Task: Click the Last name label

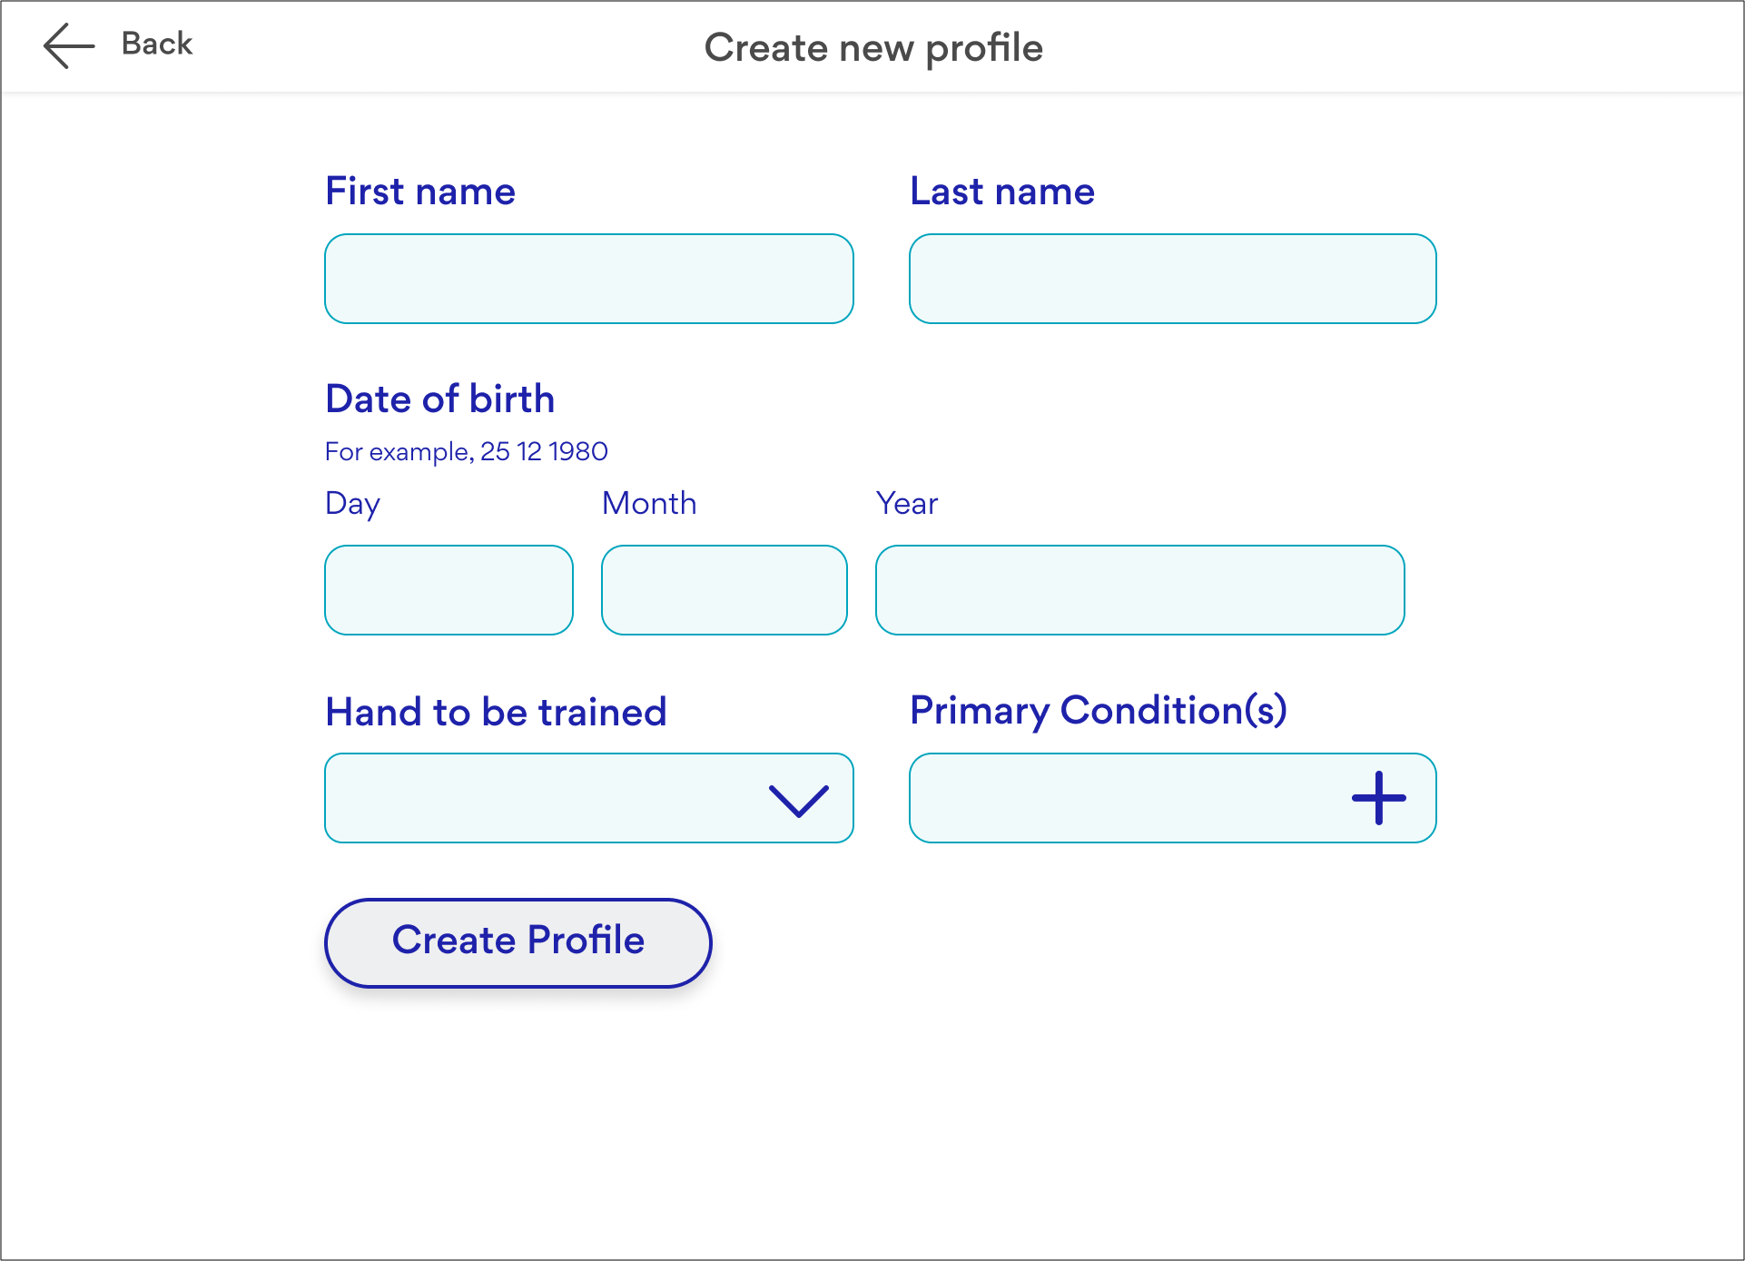Action: [x=1002, y=192]
